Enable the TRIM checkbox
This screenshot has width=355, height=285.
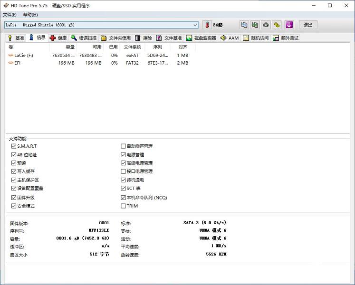(123, 206)
